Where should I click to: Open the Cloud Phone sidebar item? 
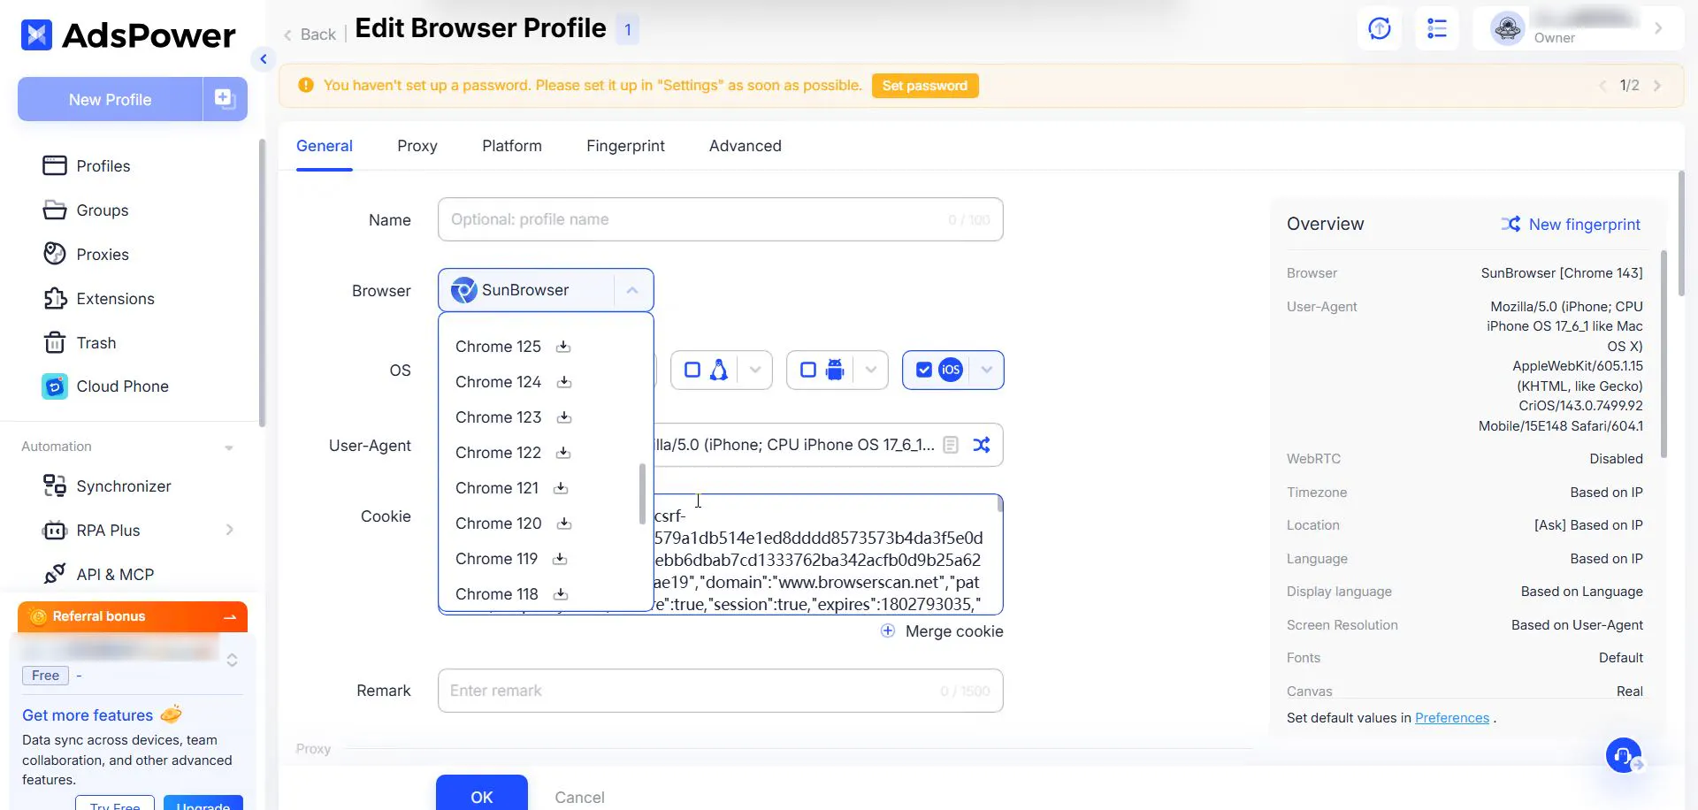(105, 386)
